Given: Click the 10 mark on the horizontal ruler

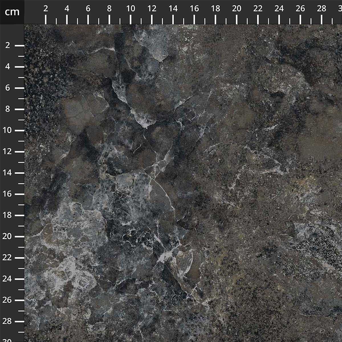Looking at the screenshot, I should pos(131,9).
